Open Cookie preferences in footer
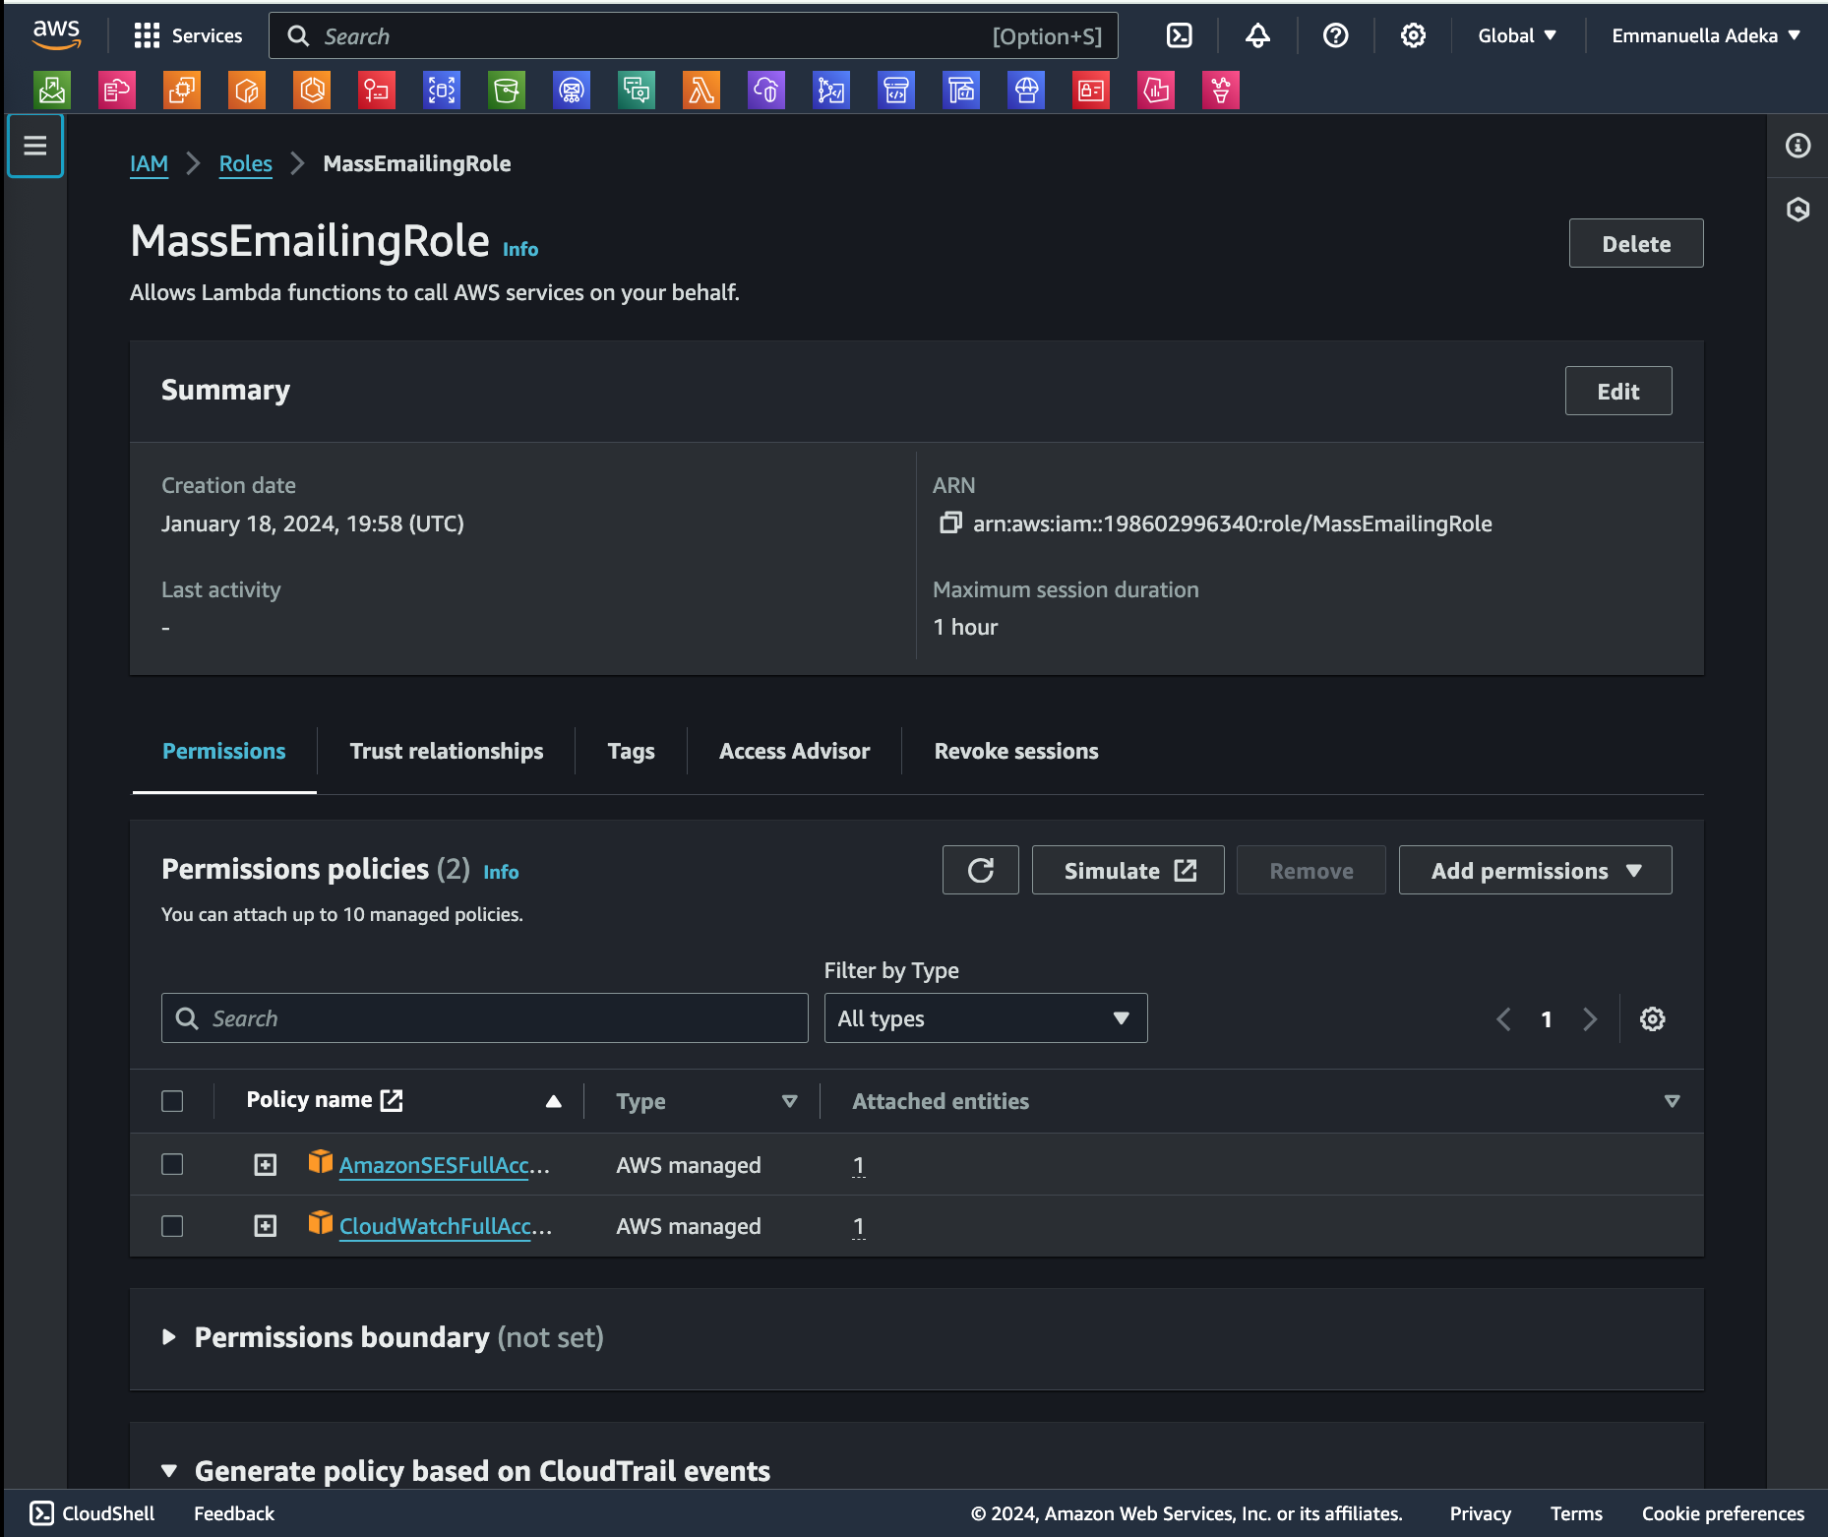The height and width of the screenshot is (1537, 1828). click(x=1723, y=1513)
